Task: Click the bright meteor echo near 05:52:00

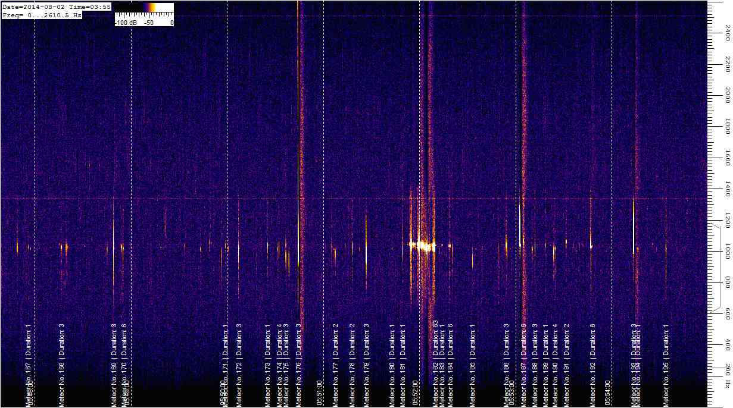Action: pyautogui.click(x=423, y=245)
